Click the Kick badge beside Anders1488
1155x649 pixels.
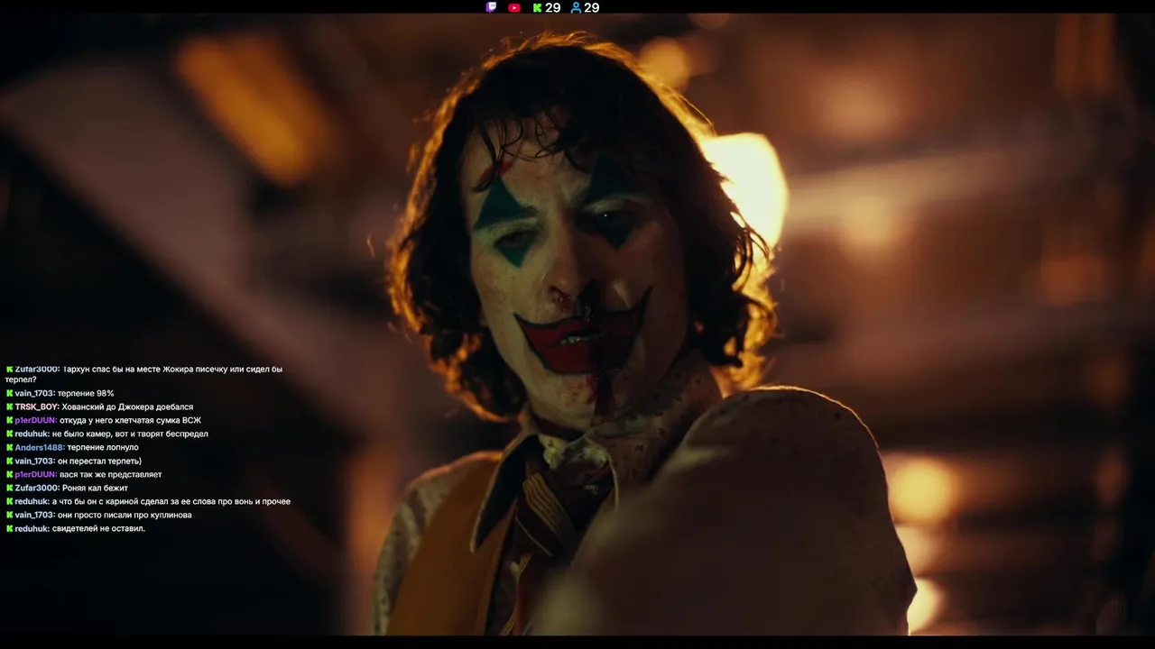click(9, 447)
